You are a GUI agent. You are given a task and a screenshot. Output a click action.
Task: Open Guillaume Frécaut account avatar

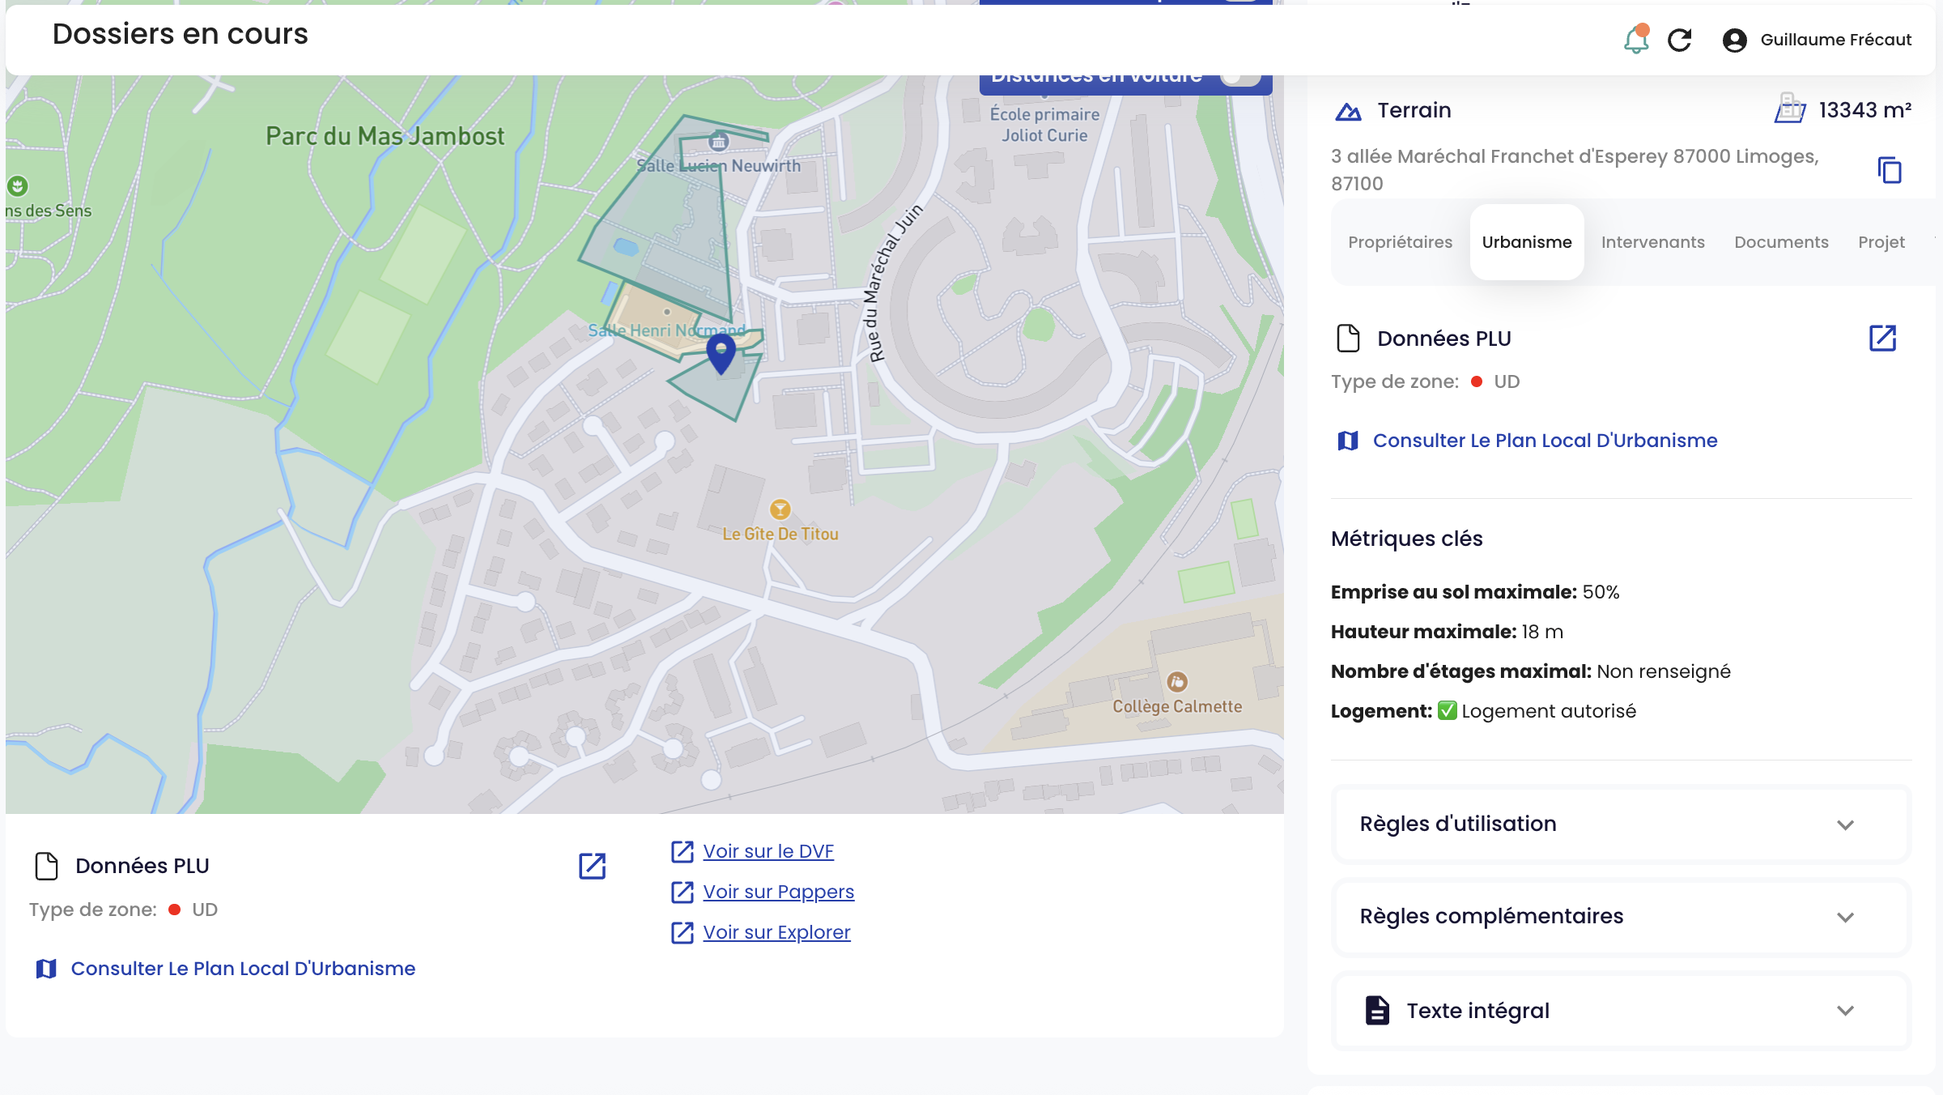(1734, 40)
